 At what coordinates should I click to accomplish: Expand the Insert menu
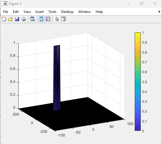click(x=39, y=12)
